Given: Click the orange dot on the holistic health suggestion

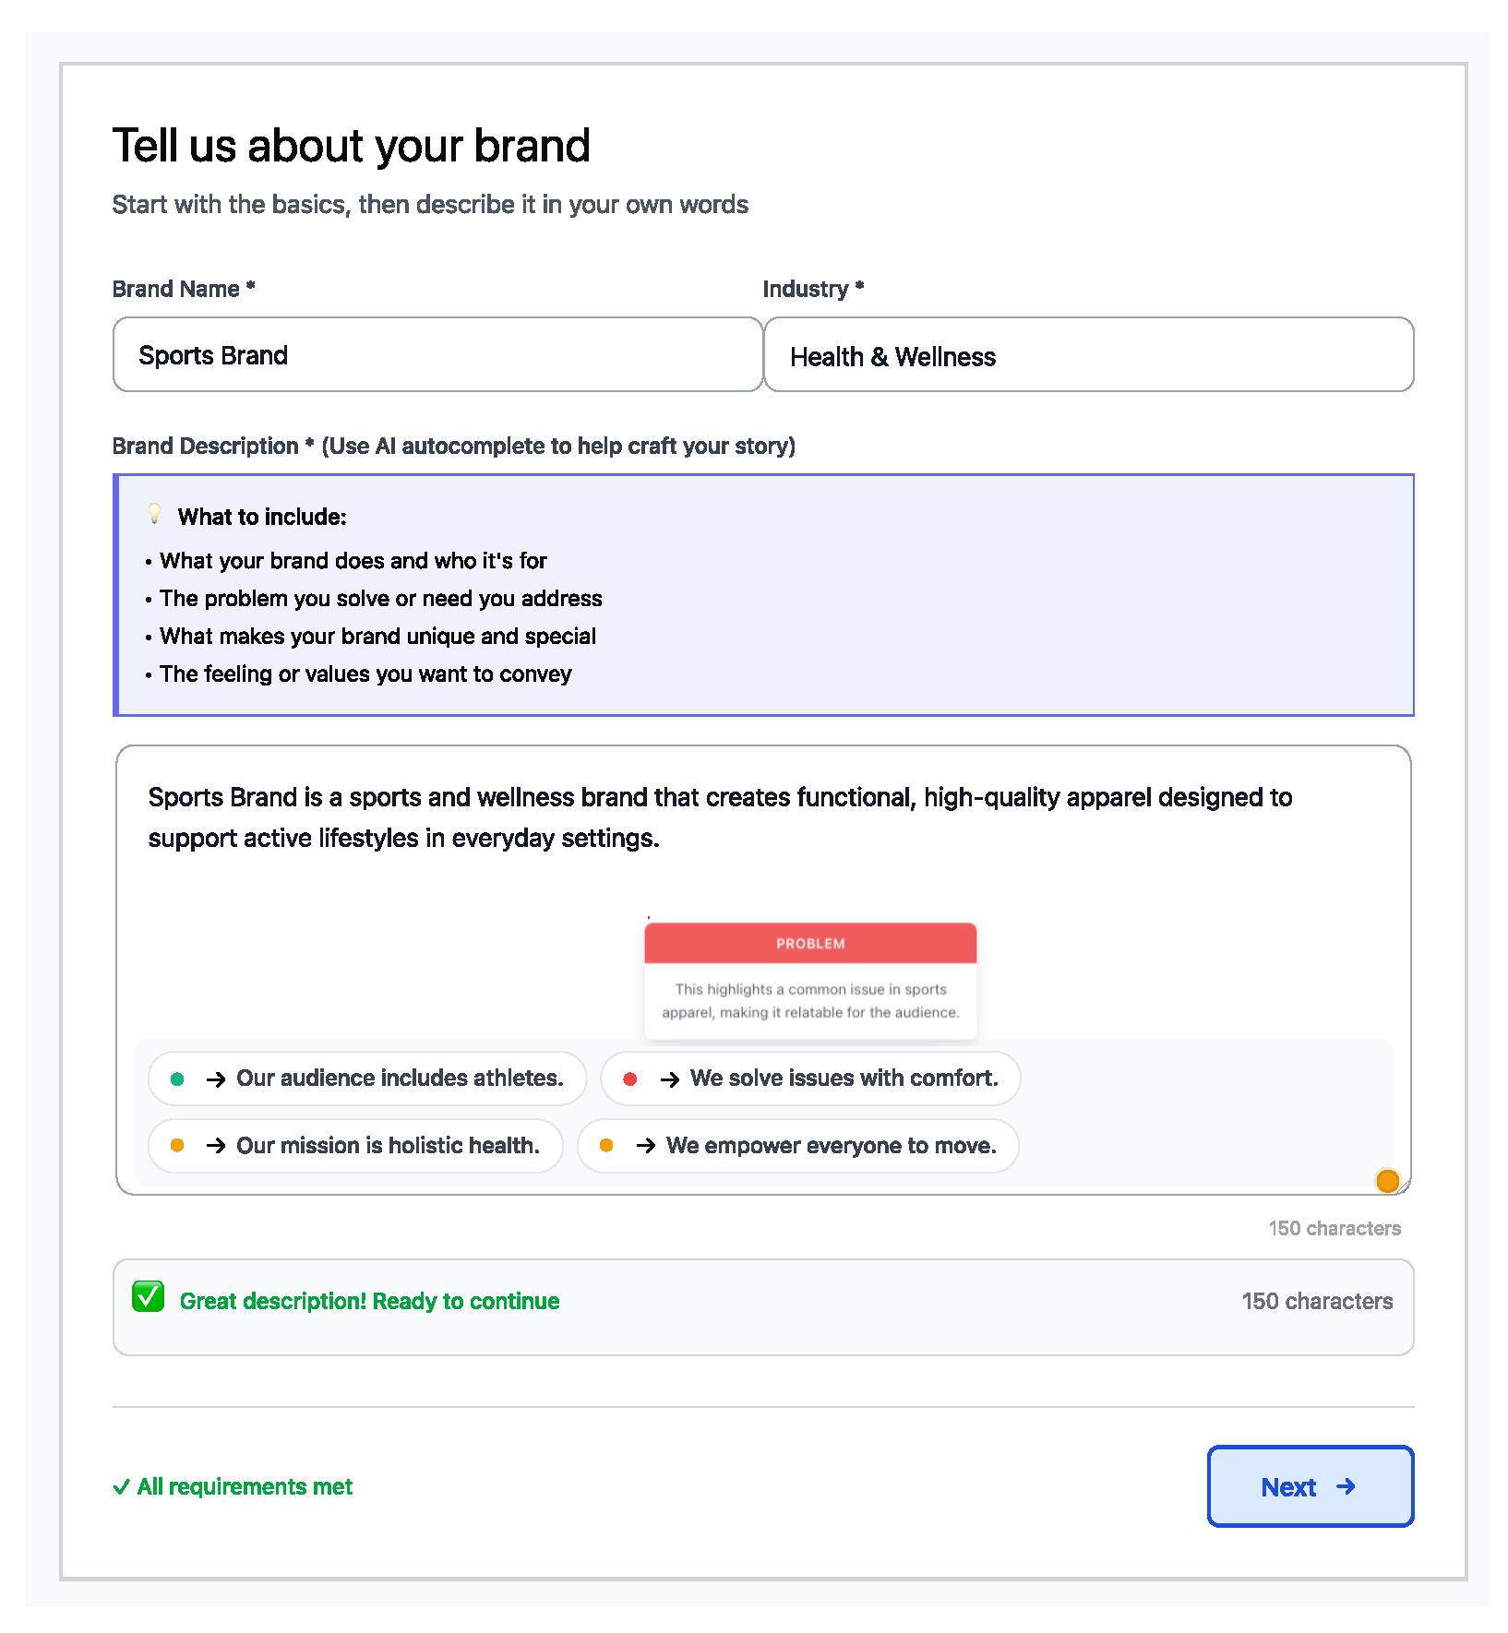Looking at the screenshot, I should click(177, 1146).
